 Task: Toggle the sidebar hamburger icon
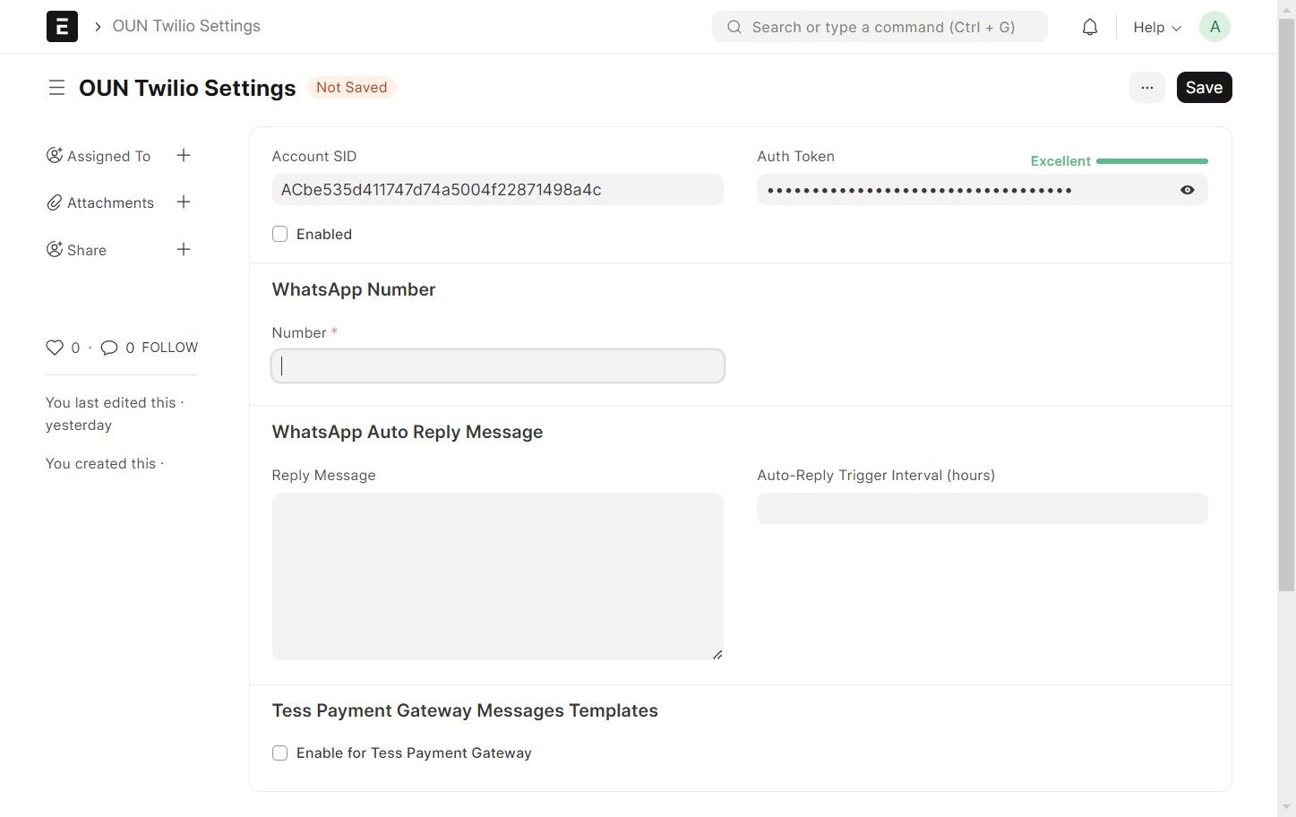(56, 88)
